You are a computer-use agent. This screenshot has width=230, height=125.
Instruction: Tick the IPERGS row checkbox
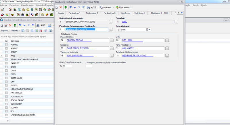[x=6, y=85]
